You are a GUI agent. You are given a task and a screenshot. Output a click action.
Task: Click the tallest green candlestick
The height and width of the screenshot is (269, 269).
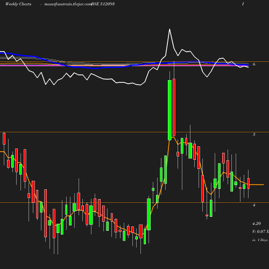pyautogui.click(x=169, y=110)
